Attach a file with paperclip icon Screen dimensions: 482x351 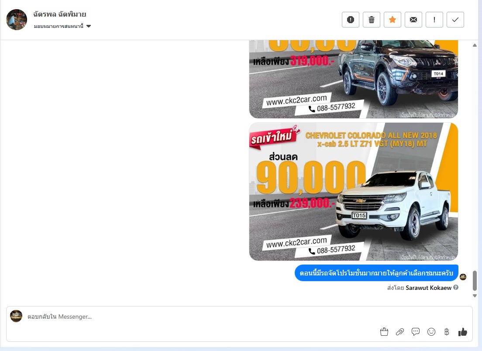coord(399,332)
